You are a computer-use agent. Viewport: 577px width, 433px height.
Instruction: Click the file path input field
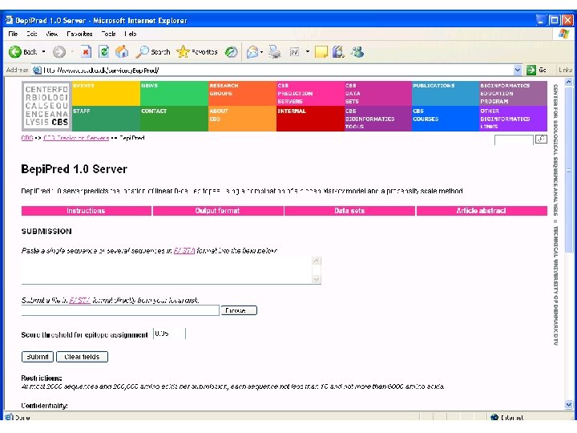click(120, 310)
